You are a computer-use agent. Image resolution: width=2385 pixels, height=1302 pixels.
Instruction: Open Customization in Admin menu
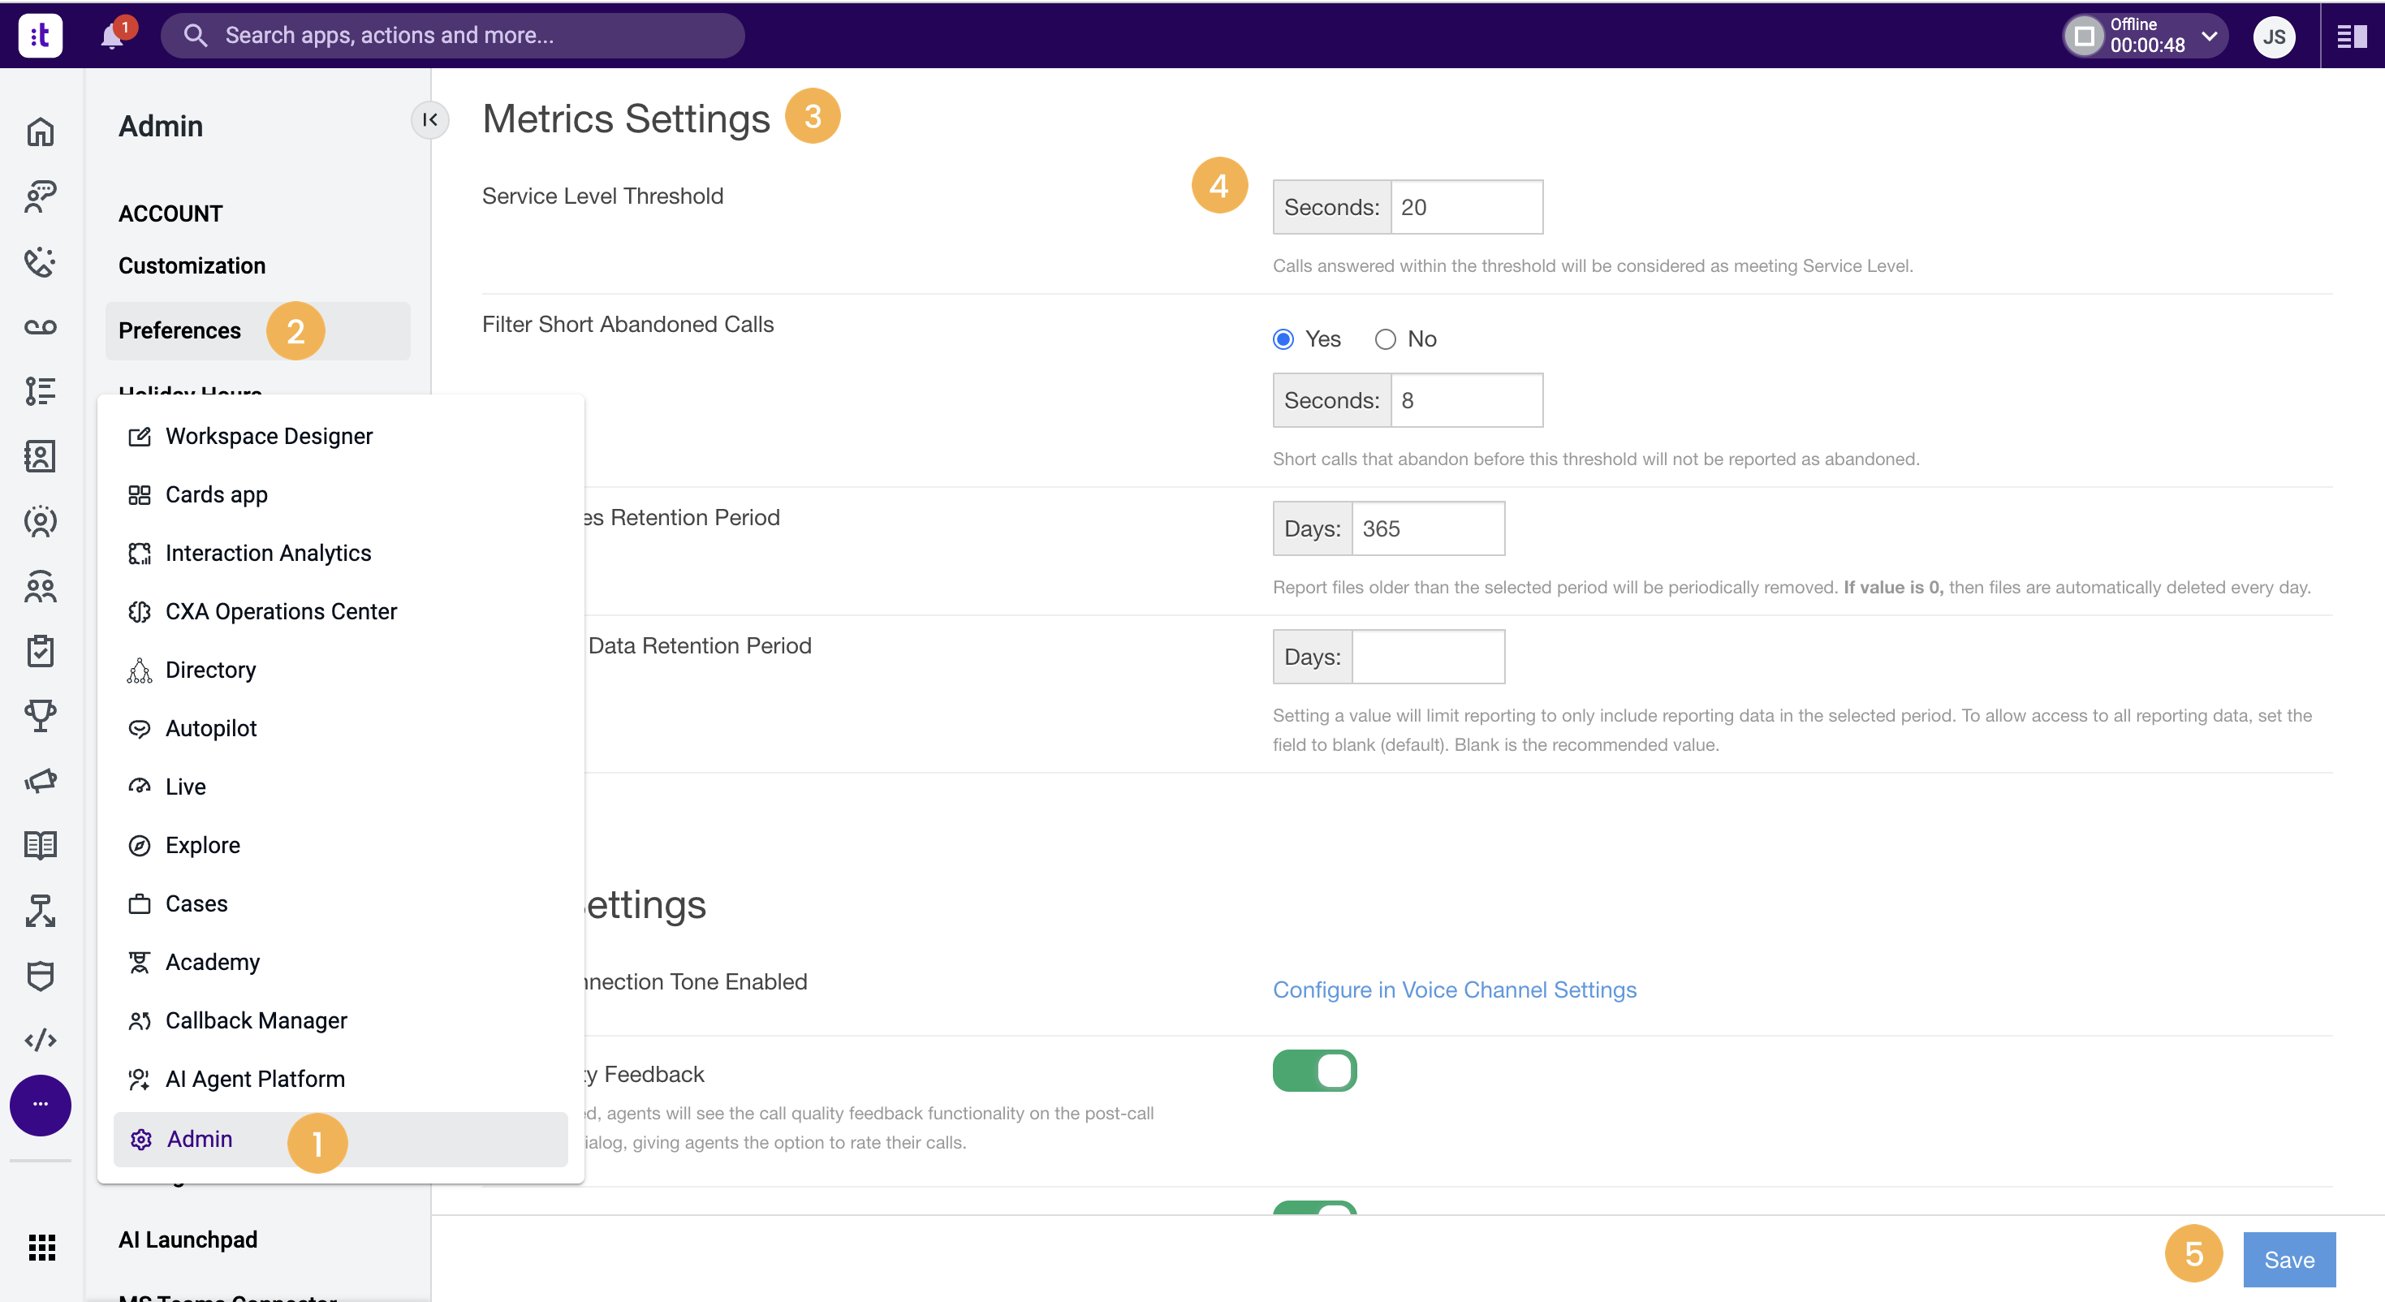point(192,265)
